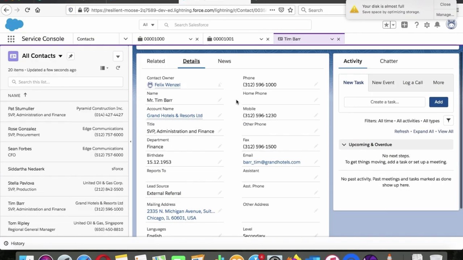The height and width of the screenshot is (260, 463).
Task: Click the Search Salesforce box
Action: point(234,25)
